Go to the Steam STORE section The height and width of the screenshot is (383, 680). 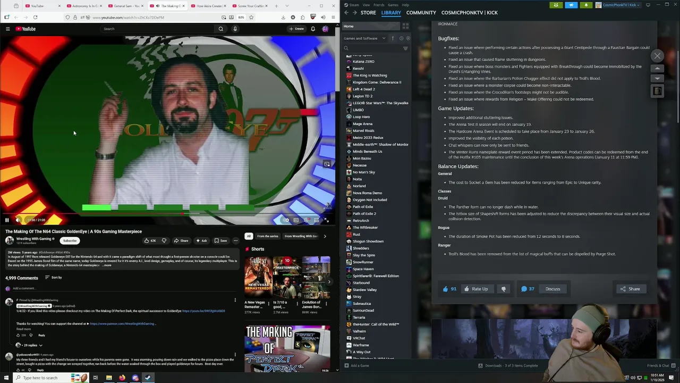point(368,12)
